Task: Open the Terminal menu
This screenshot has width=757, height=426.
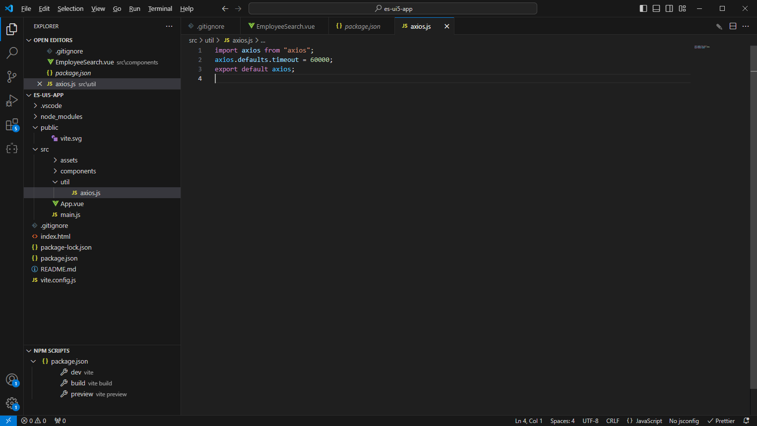Action: click(x=160, y=8)
